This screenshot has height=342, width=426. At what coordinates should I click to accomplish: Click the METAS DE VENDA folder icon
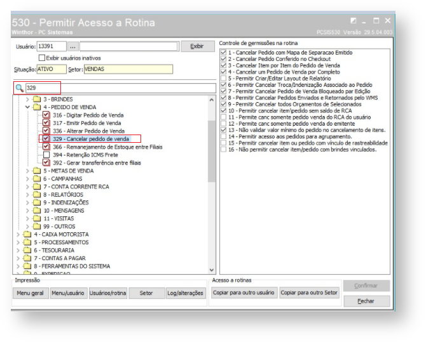pyautogui.click(x=37, y=171)
